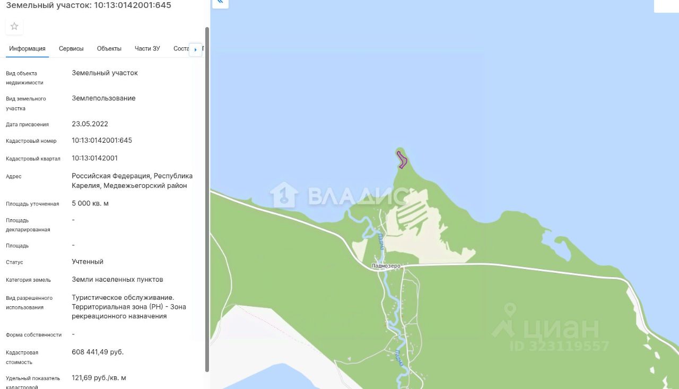This screenshot has height=389, width=679.
Task: Click the cadastral quarter value 10:13:0142001
Action: pyautogui.click(x=95, y=158)
